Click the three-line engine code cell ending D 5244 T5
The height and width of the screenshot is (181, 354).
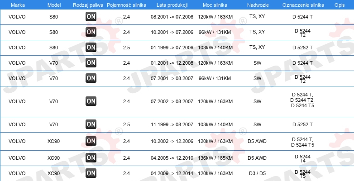tap(302, 100)
